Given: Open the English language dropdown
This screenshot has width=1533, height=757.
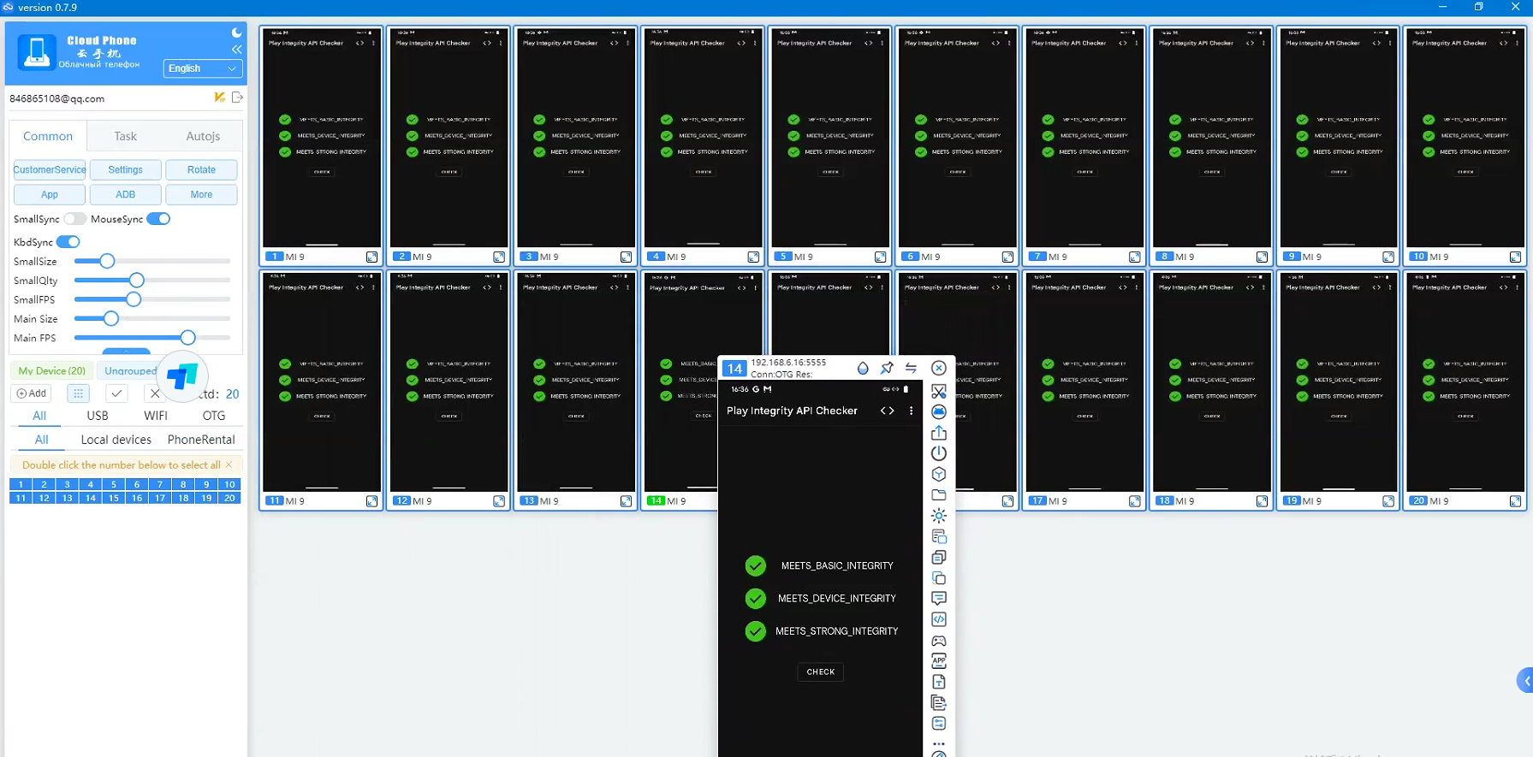Looking at the screenshot, I should coord(203,68).
